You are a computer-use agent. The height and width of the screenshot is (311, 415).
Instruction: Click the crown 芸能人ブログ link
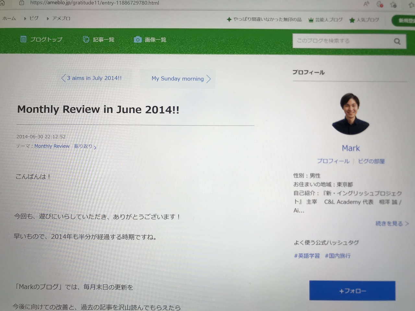pyautogui.click(x=325, y=20)
